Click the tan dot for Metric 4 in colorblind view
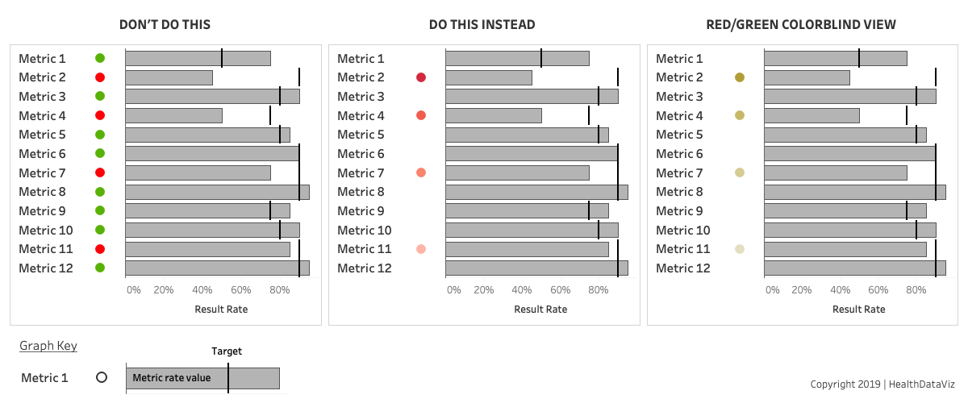 point(739,115)
